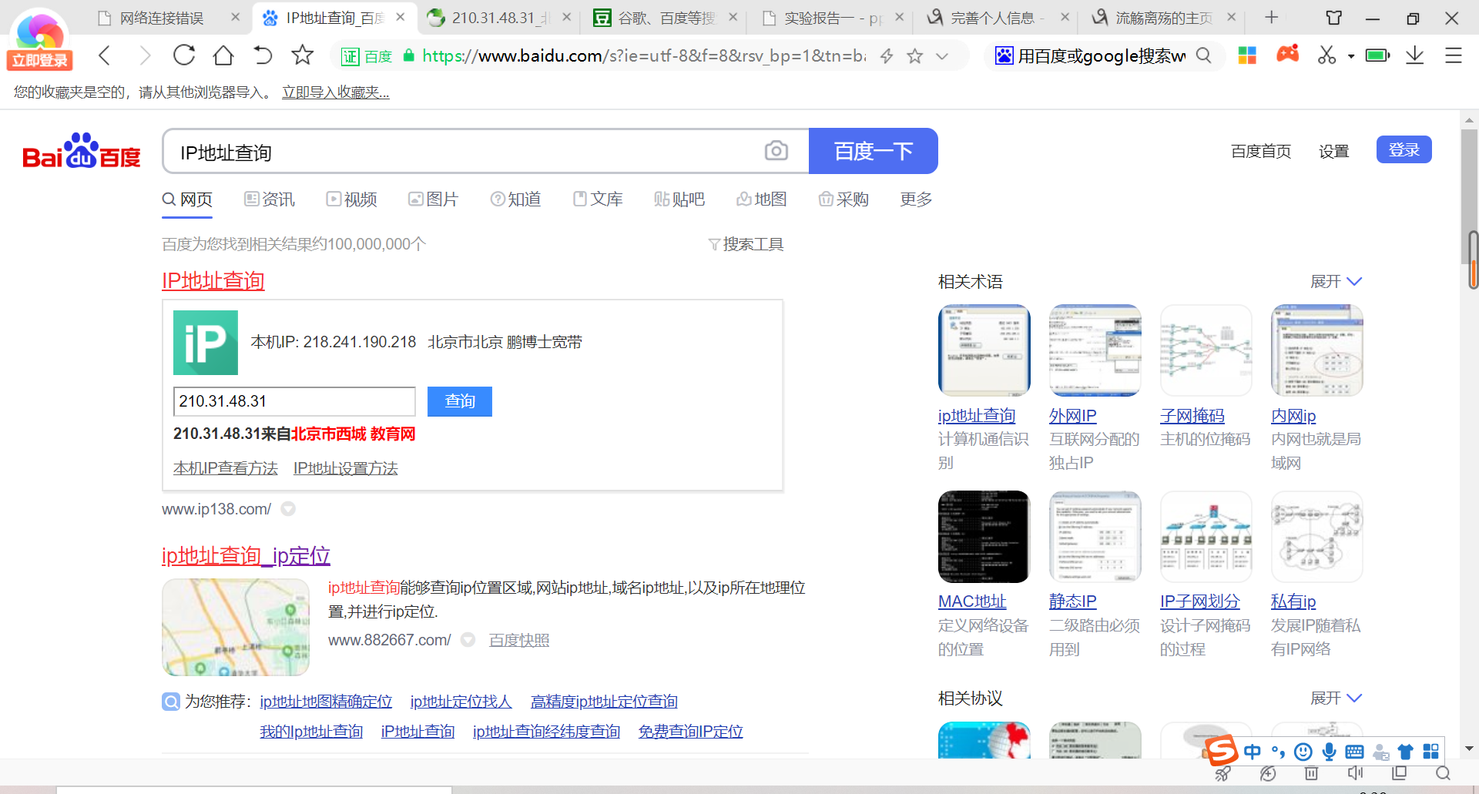This screenshot has height=794, width=1479.
Task: Click the 子网掩码 thumbnail image
Action: point(1206,350)
